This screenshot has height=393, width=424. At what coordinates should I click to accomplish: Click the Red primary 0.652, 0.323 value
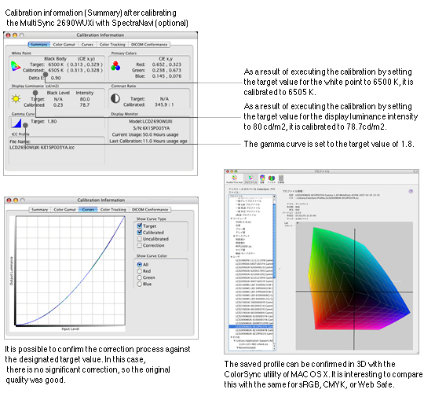(166, 64)
